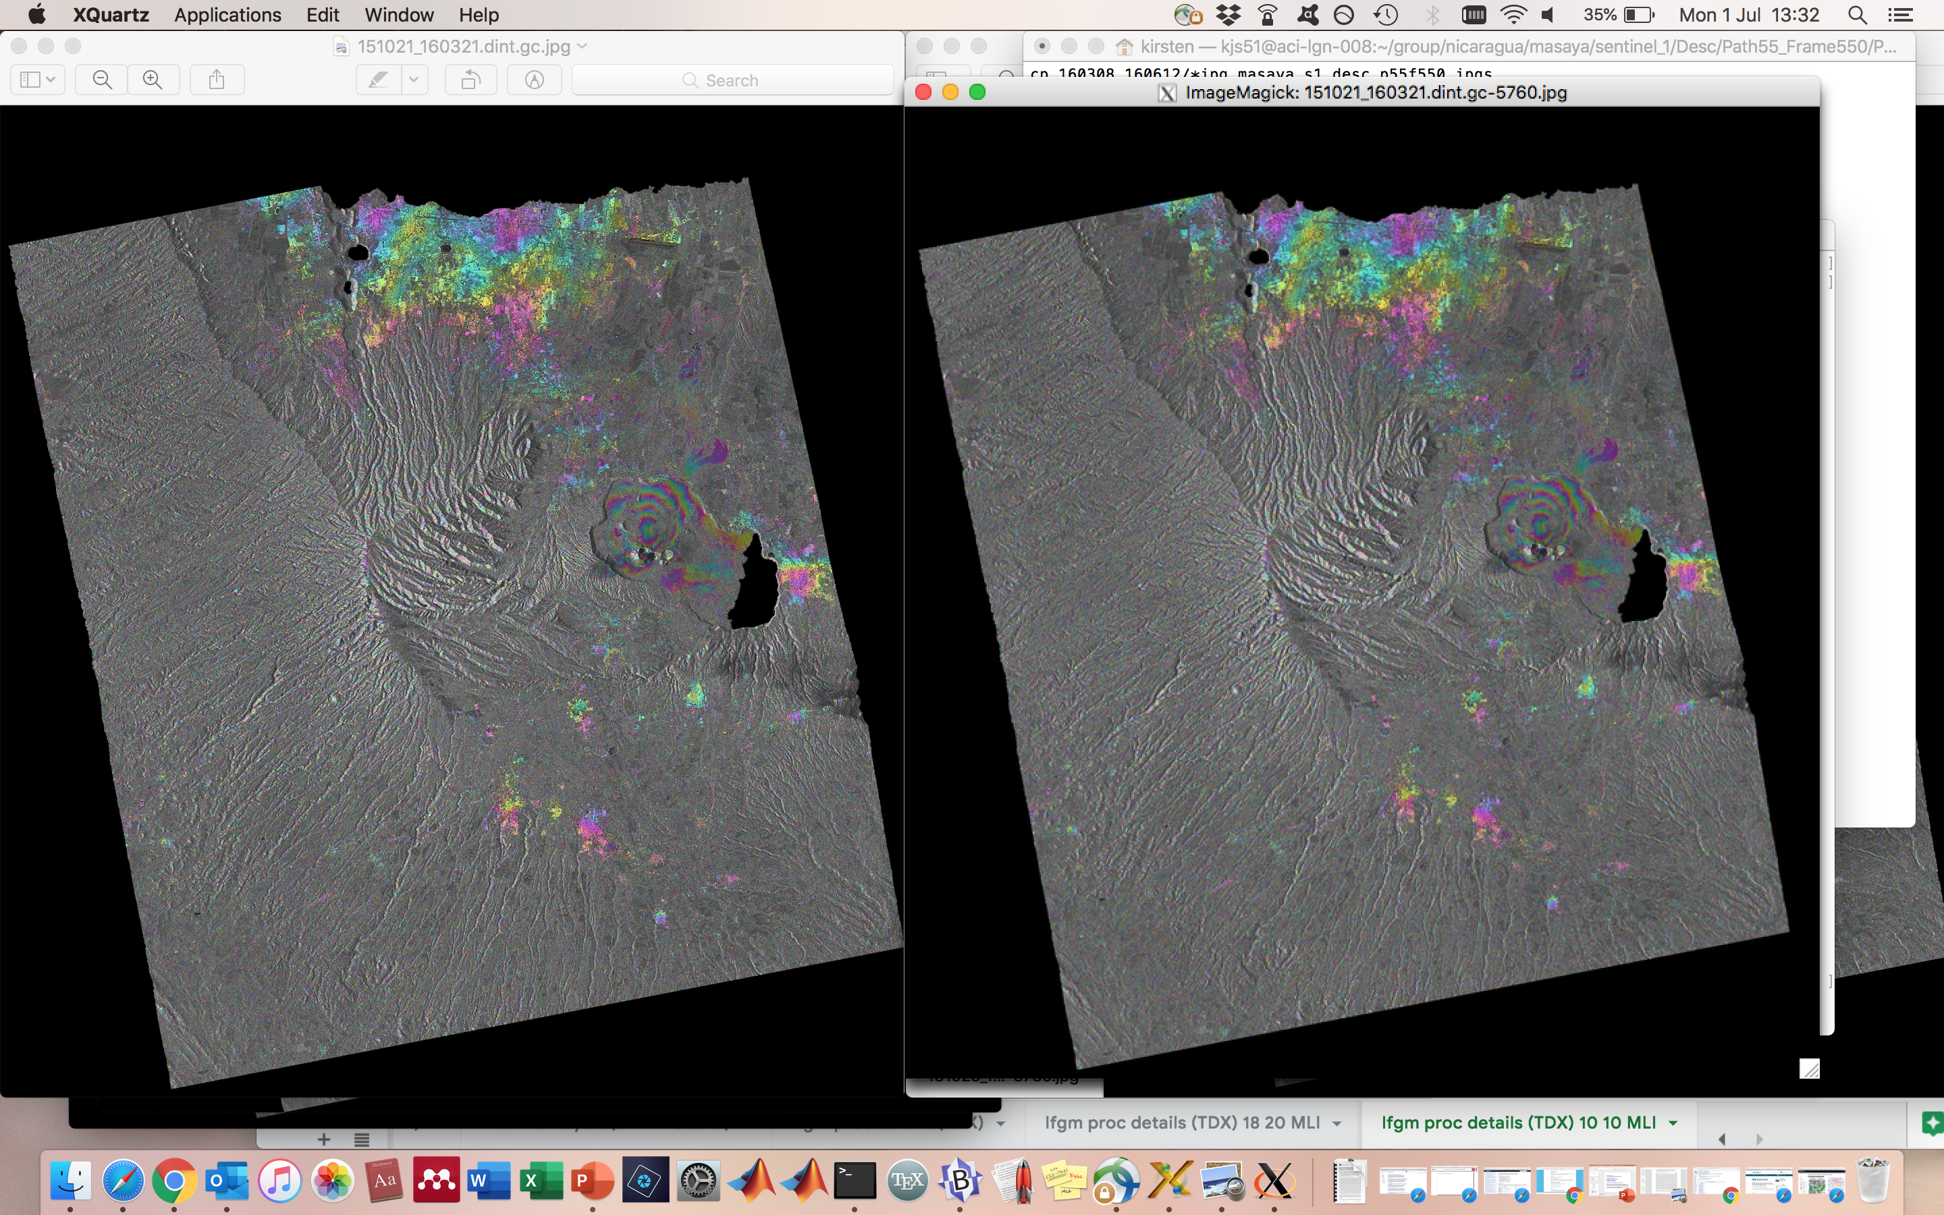
Task: Click the highlight pen tool in Preview
Action: [379, 80]
